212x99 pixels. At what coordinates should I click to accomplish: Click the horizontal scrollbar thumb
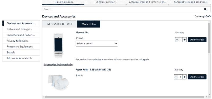click(124, 97)
